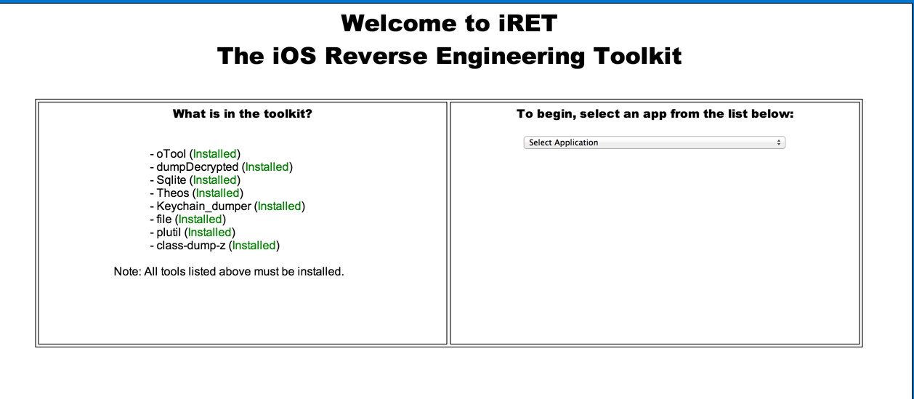Image resolution: width=914 pixels, height=399 pixels.
Task: Click the green Installed status beside oTool
Action: [x=215, y=154]
